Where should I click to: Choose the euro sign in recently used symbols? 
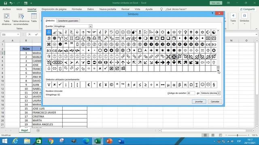(89, 85)
